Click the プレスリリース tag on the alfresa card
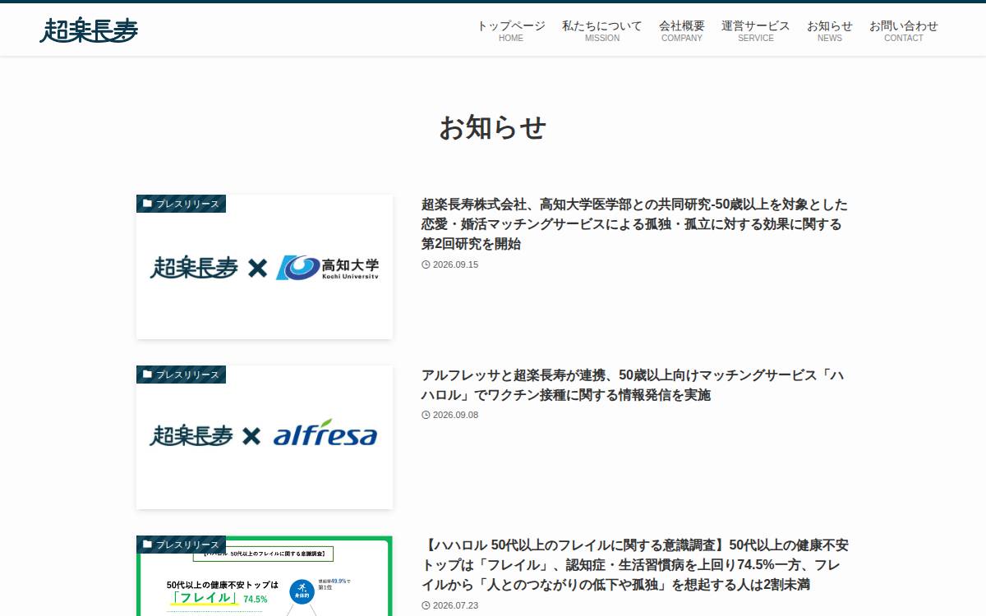Viewport: 986px width, 616px height. pyautogui.click(x=181, y=375)
